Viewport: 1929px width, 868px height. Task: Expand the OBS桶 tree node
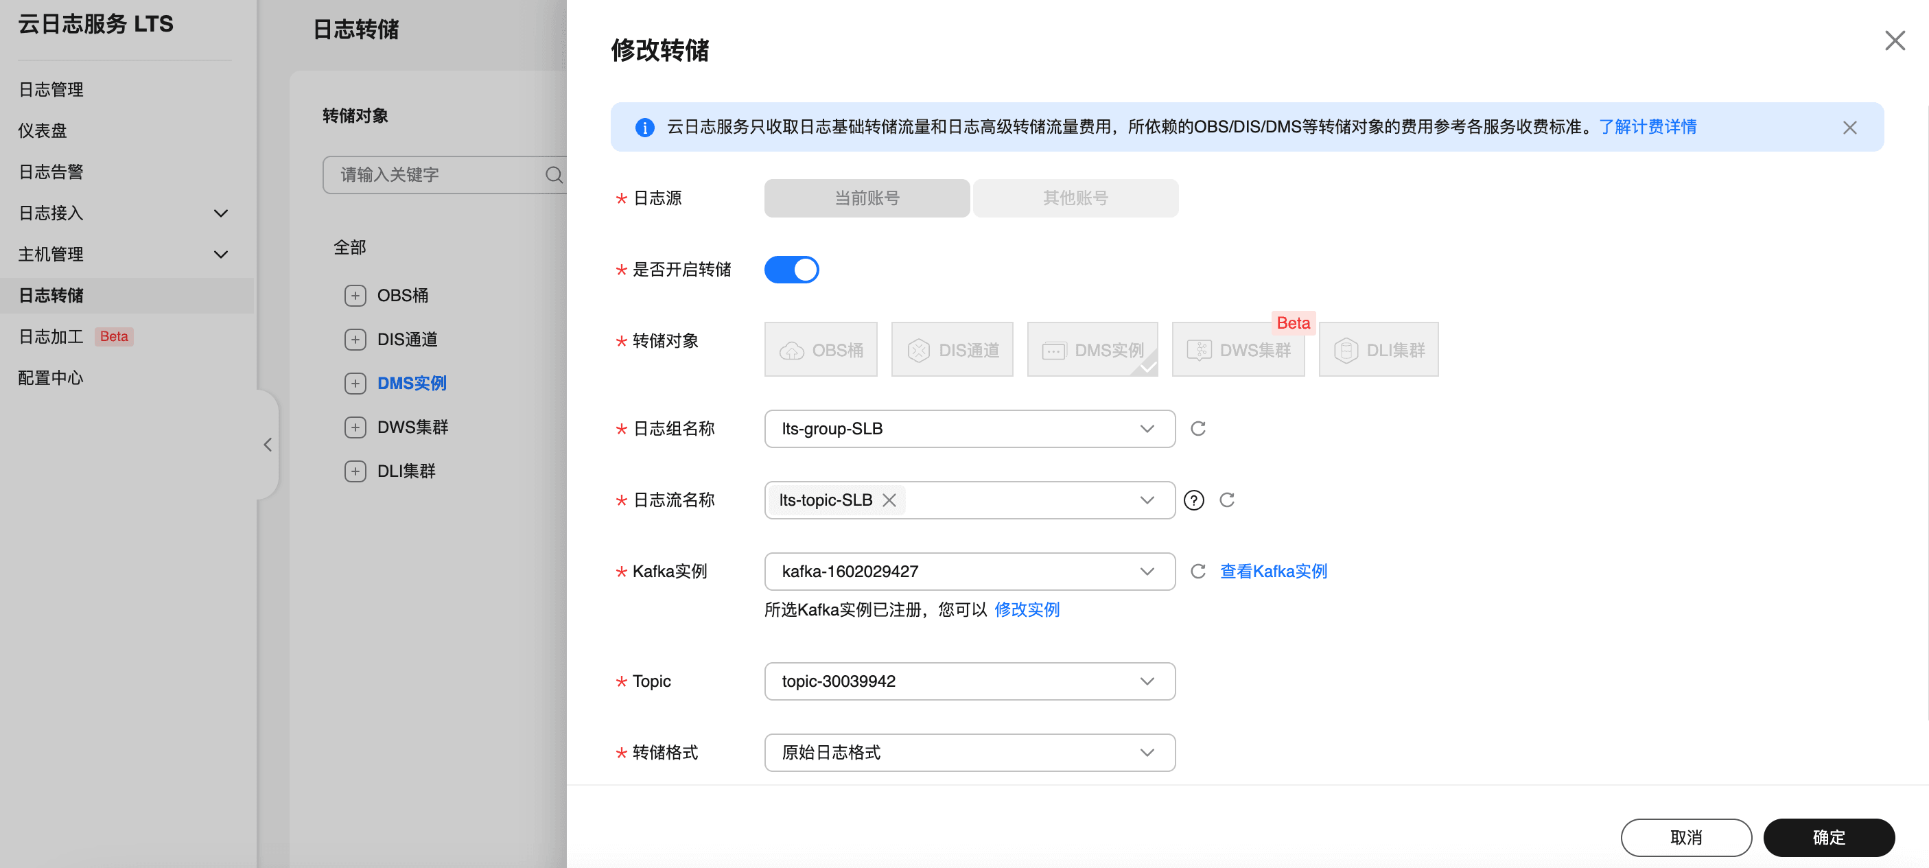pos(355,295)
